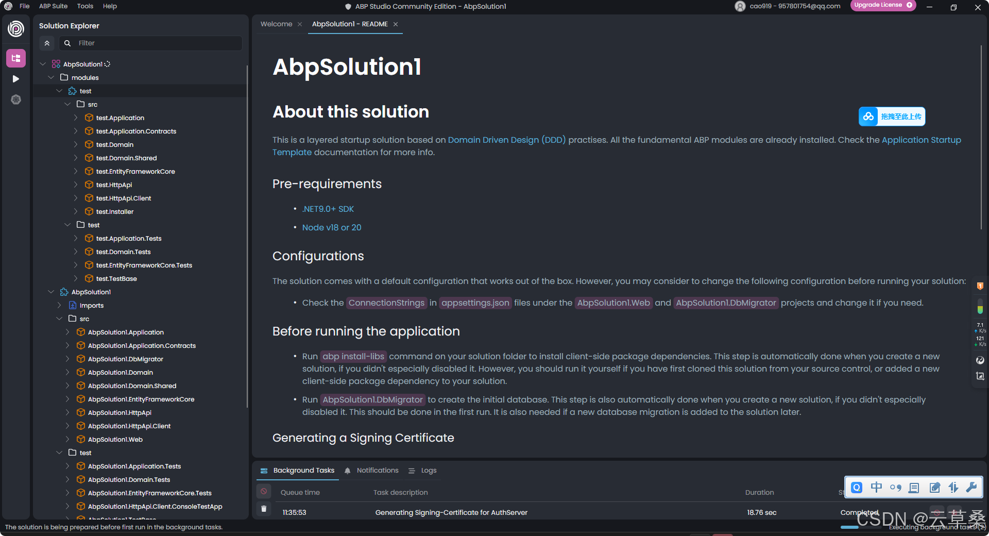Image resolution: width=989 pixels, height=536 pixels.
Task: Open the File menu
Action: click(x=24, y=6)
